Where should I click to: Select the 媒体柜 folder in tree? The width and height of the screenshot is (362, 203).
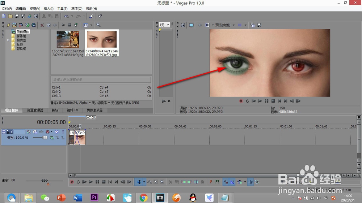click(21, 36)
